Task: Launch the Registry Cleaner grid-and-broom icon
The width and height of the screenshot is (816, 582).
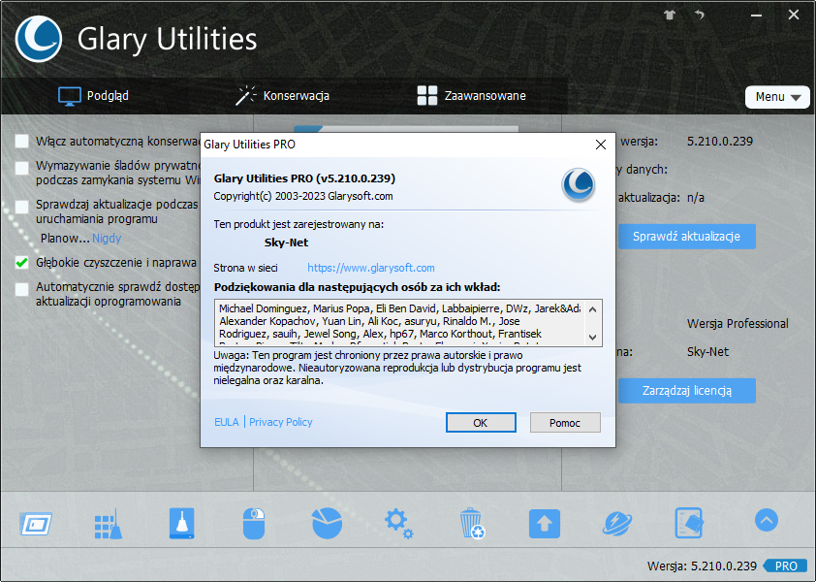Action: pyautogui.click(x=109, y=523)
